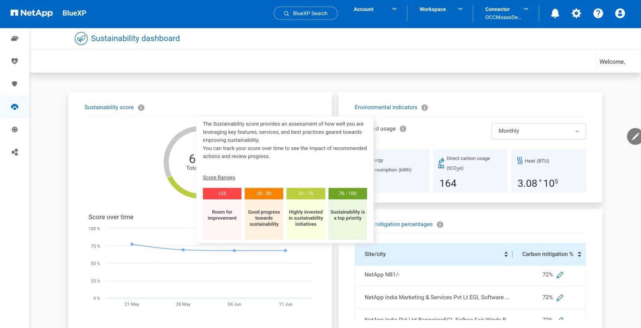Sort table by Site/city
The width and height of the screenshot is (641, 328).
pos(506,254)
